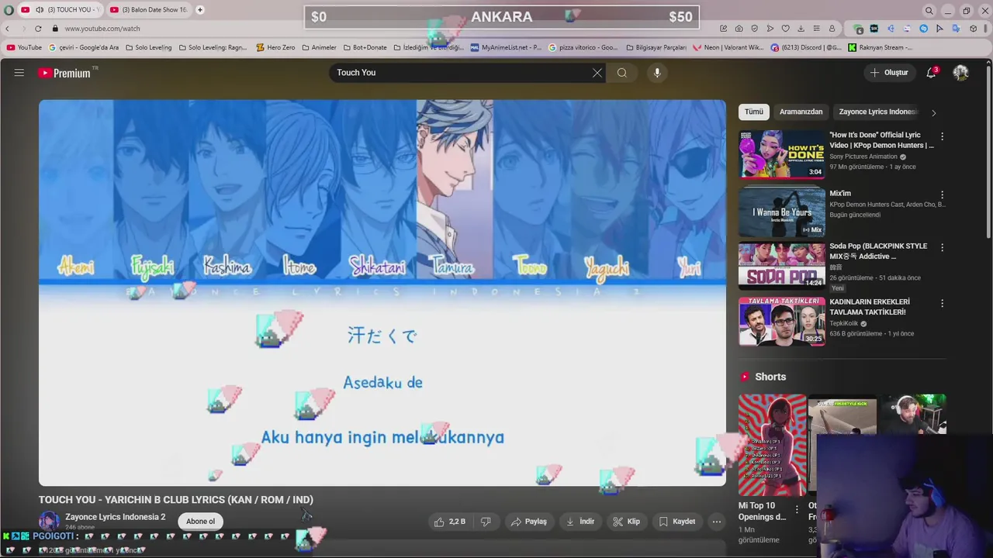The width and height of the screenshot is (993, 558).
Task: Like the video showing 2,2 B
Action: pyautogui.click(x=449, y=522)
